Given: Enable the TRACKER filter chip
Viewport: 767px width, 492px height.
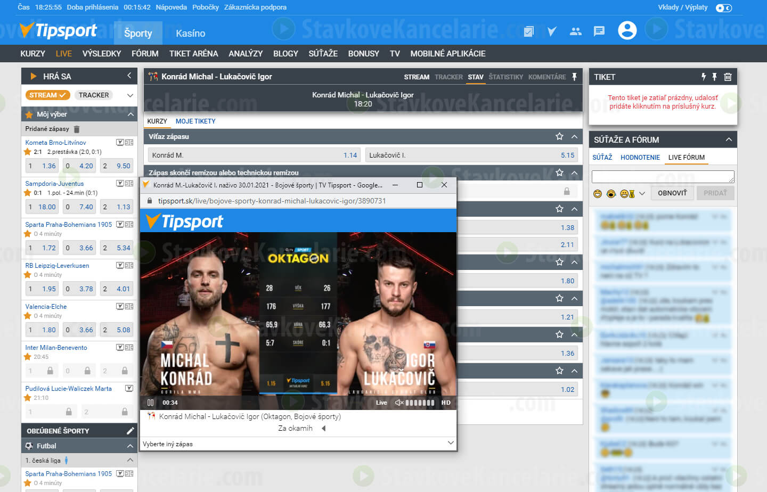Looking at the screenshot, I should point(94,95).
